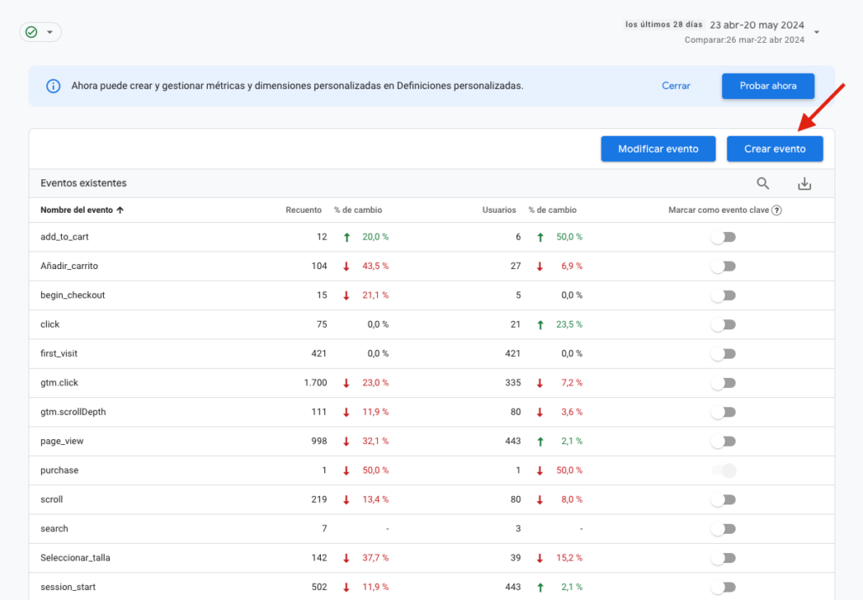Click the Modificar evento button

[658, 149]
